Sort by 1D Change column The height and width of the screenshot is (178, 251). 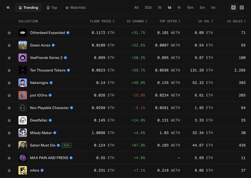point(137,21)
